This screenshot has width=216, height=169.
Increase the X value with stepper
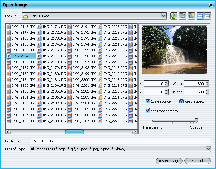[x=166, y=82]
